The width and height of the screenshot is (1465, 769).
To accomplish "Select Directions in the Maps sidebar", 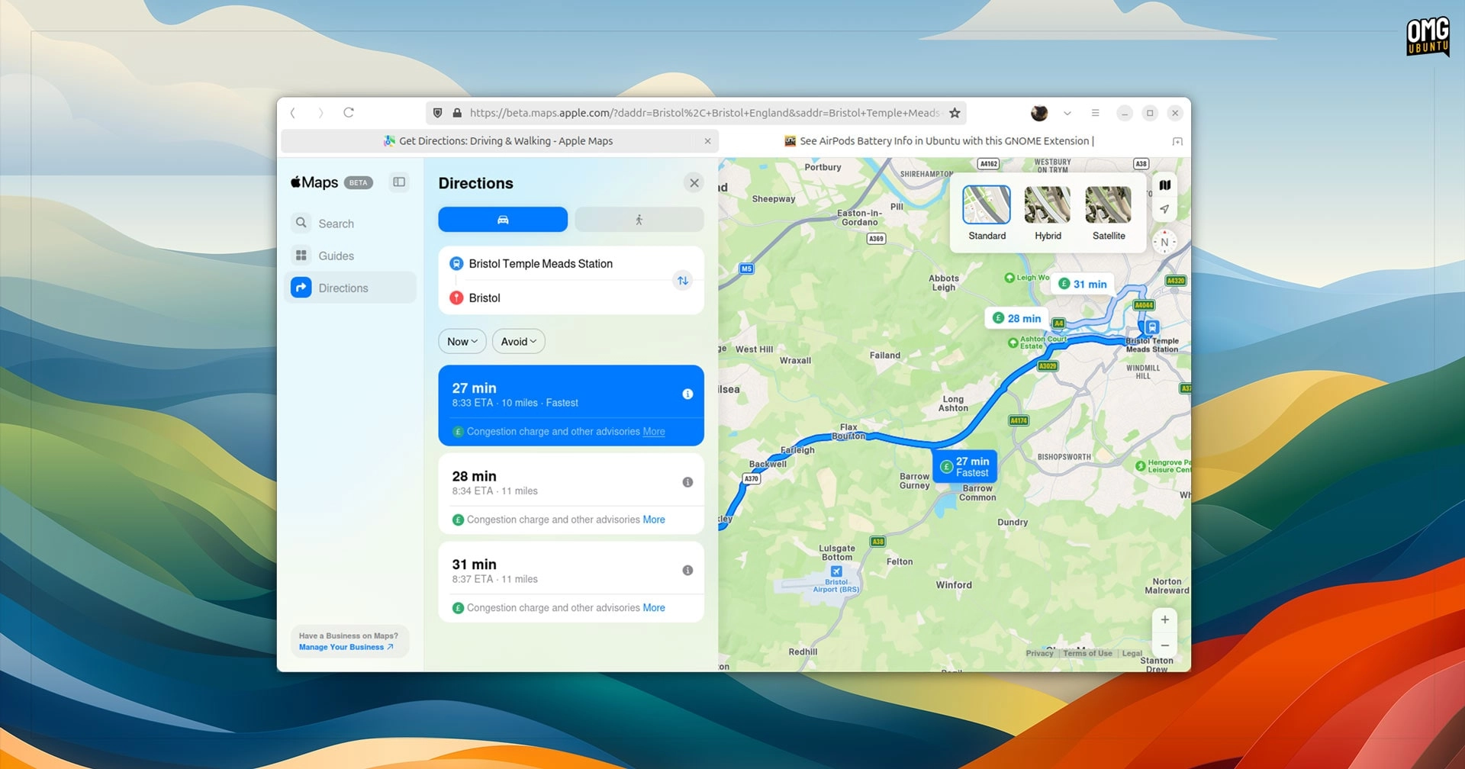I will [350, 288].
